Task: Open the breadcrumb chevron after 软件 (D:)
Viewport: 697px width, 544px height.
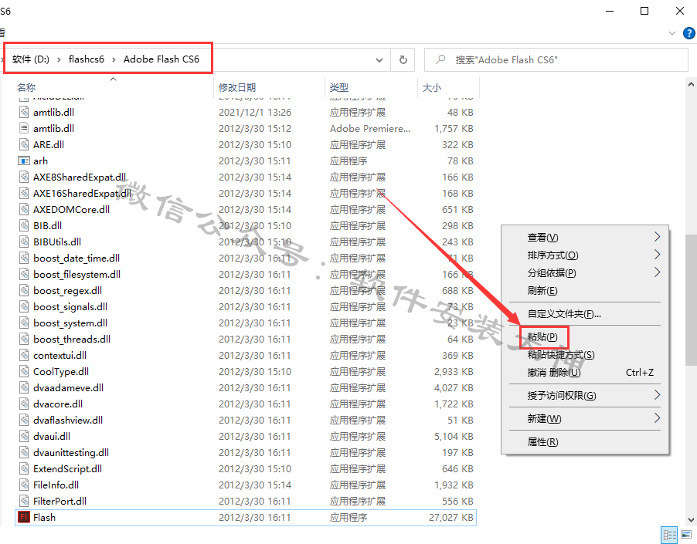Action: [x=59, y=59]
